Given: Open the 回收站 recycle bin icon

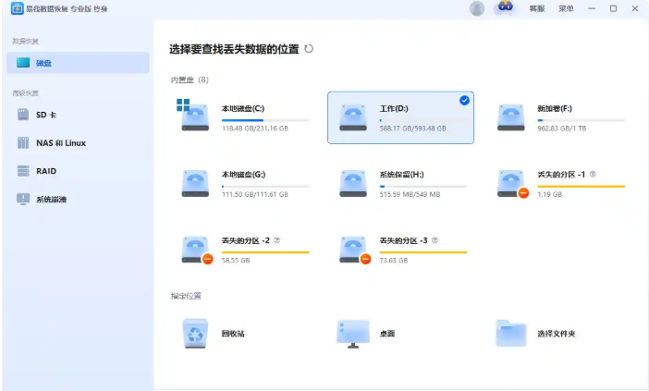Looking at the screenshot, I should 195,334.
